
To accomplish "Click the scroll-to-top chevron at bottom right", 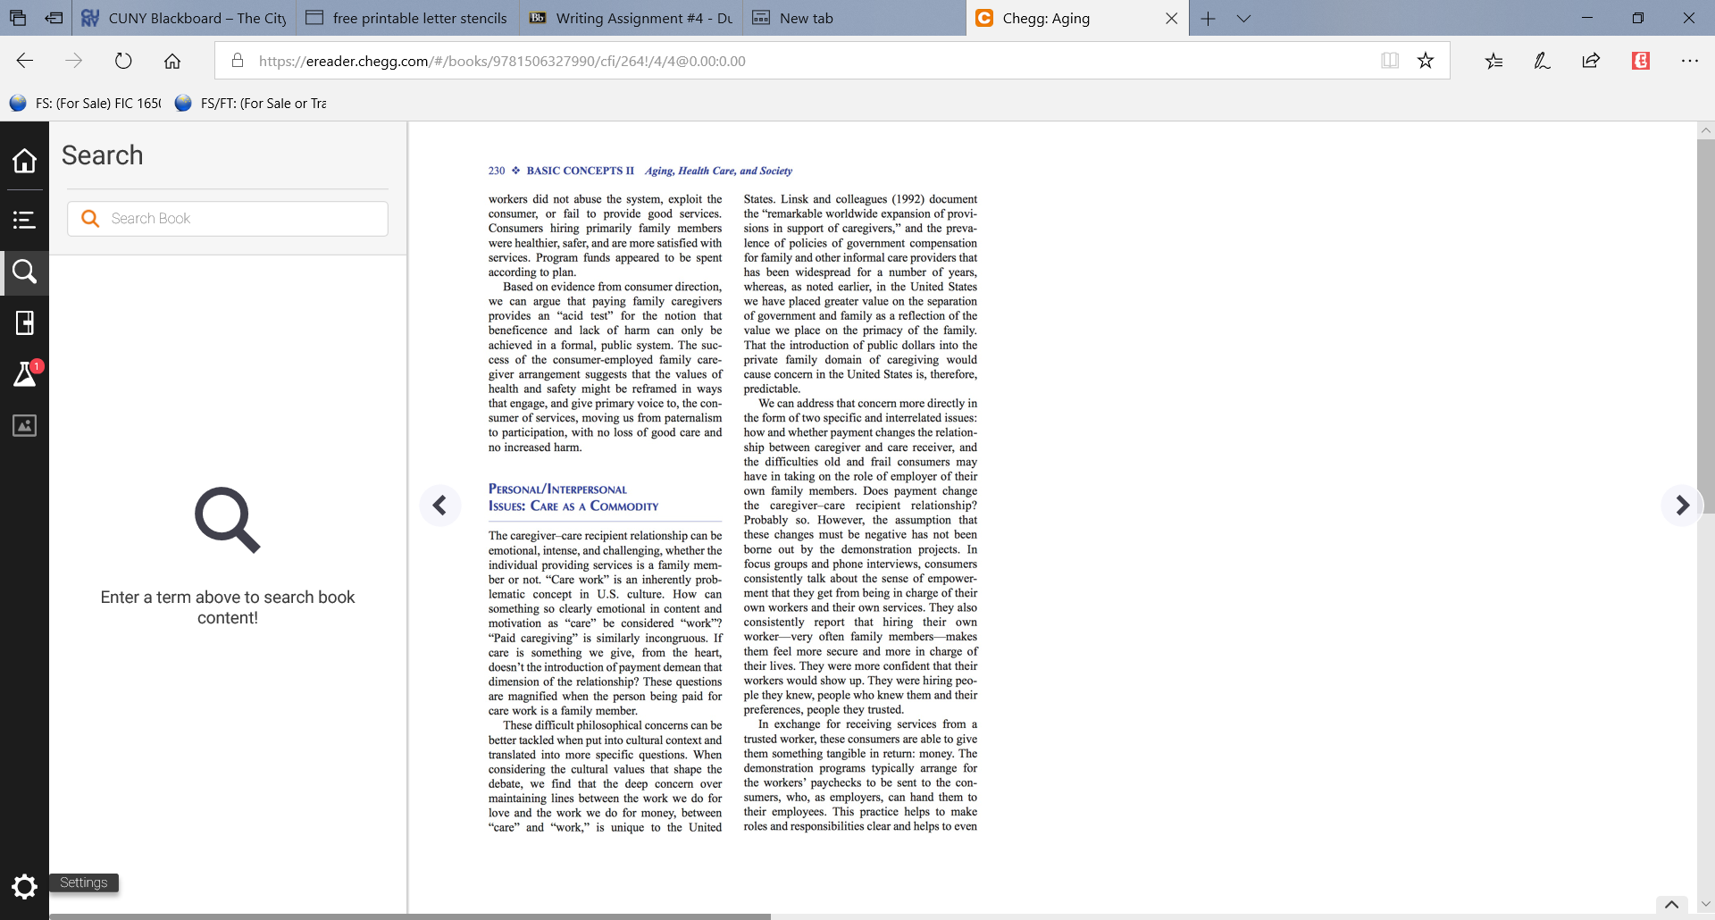I will pos(1672,906).
